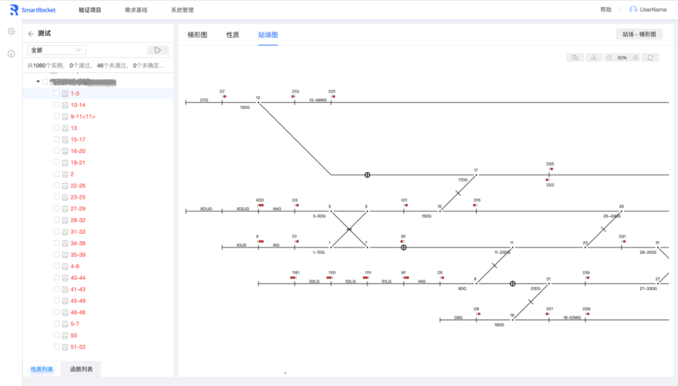The height and width of the screenshot is (386, 678).
Task: Download the station diagram image
Action: [x=594, y=57]
